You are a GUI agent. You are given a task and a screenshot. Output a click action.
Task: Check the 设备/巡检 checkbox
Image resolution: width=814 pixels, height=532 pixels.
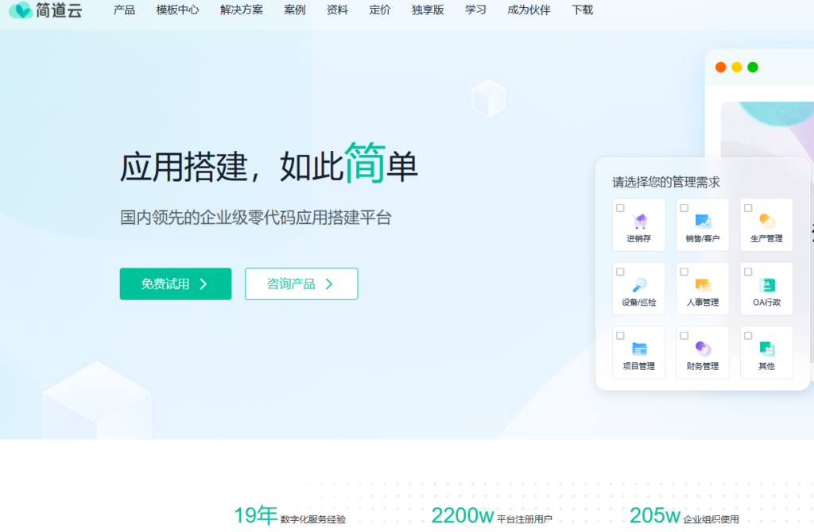pos(620,272)
